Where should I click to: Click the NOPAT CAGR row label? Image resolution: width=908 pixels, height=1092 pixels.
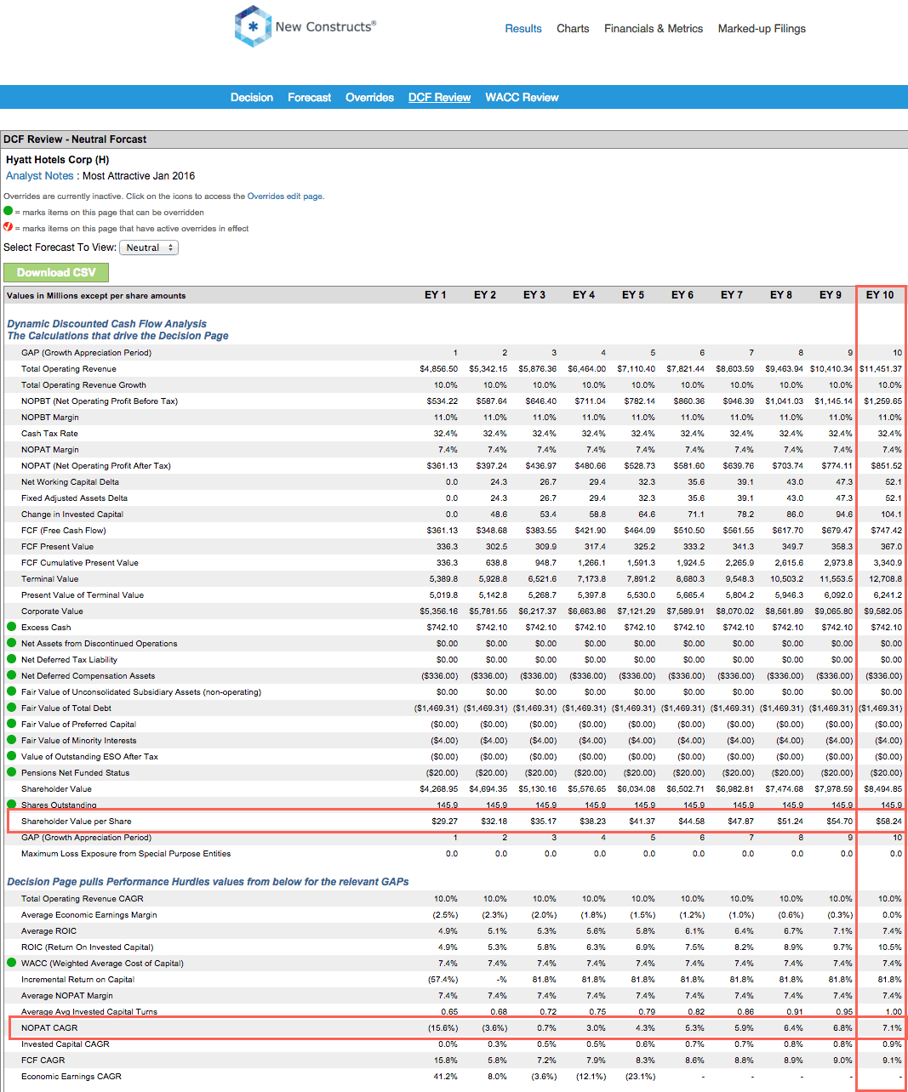coord(49,1027)
